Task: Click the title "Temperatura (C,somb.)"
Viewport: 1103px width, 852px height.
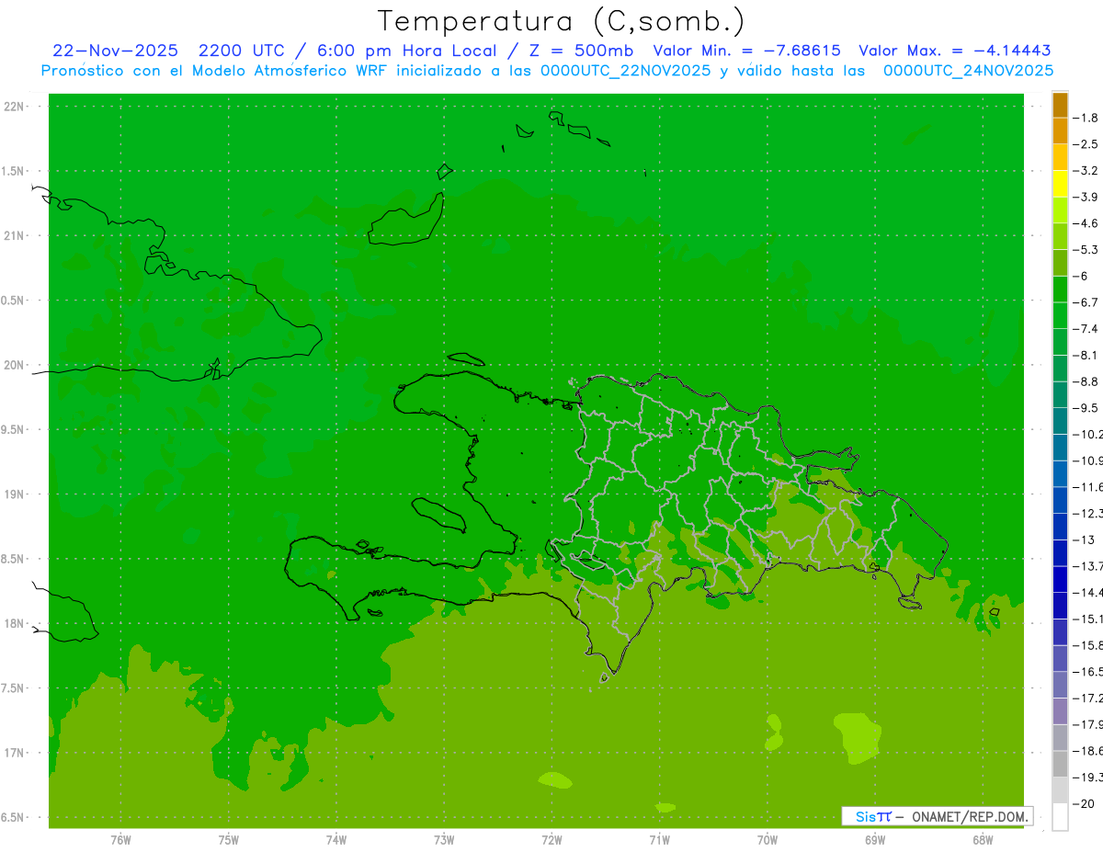Action: click(x=561, y=22)
